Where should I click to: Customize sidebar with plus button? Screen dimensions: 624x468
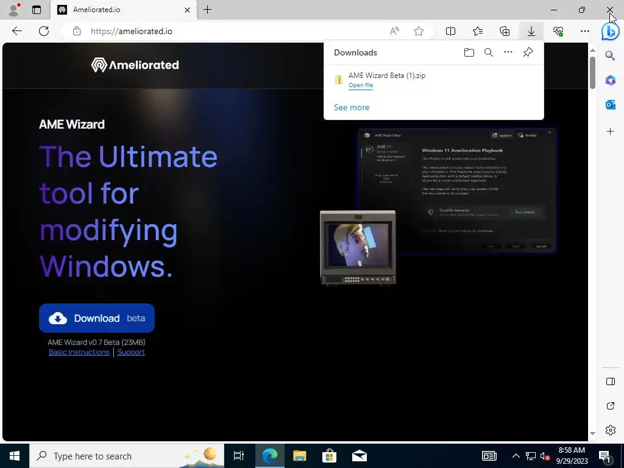point(610,132)
